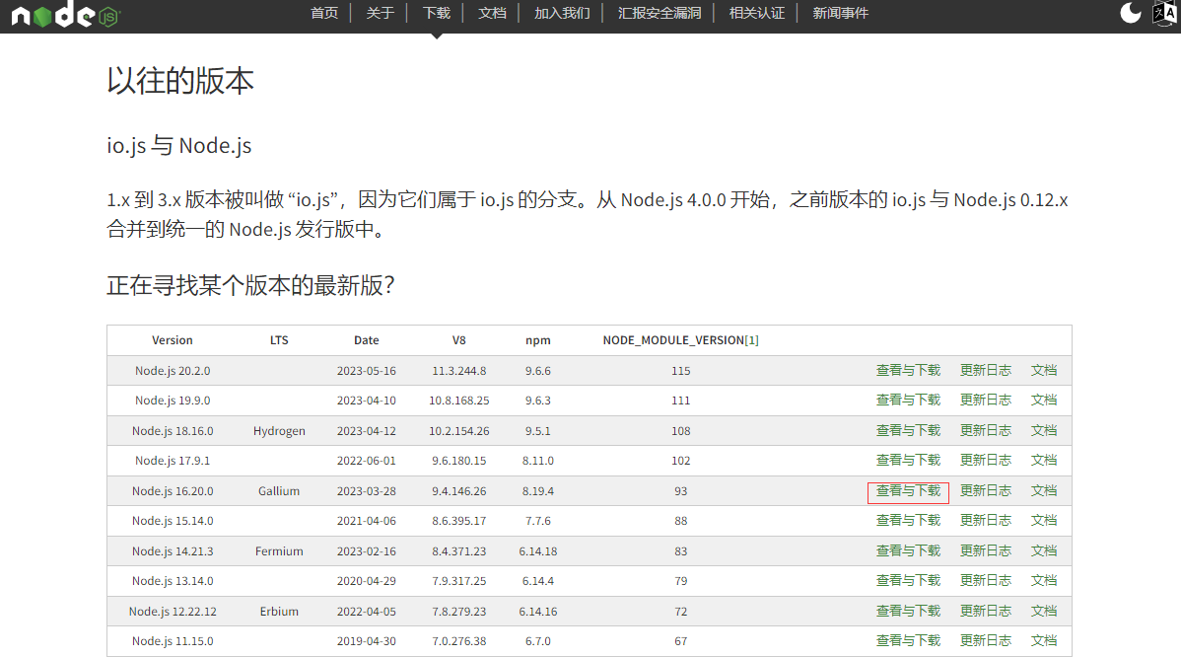Open 文档 for Node.js 20.2.0
The height and width of the screenshot is (657, 1181).
[1044, 370]
